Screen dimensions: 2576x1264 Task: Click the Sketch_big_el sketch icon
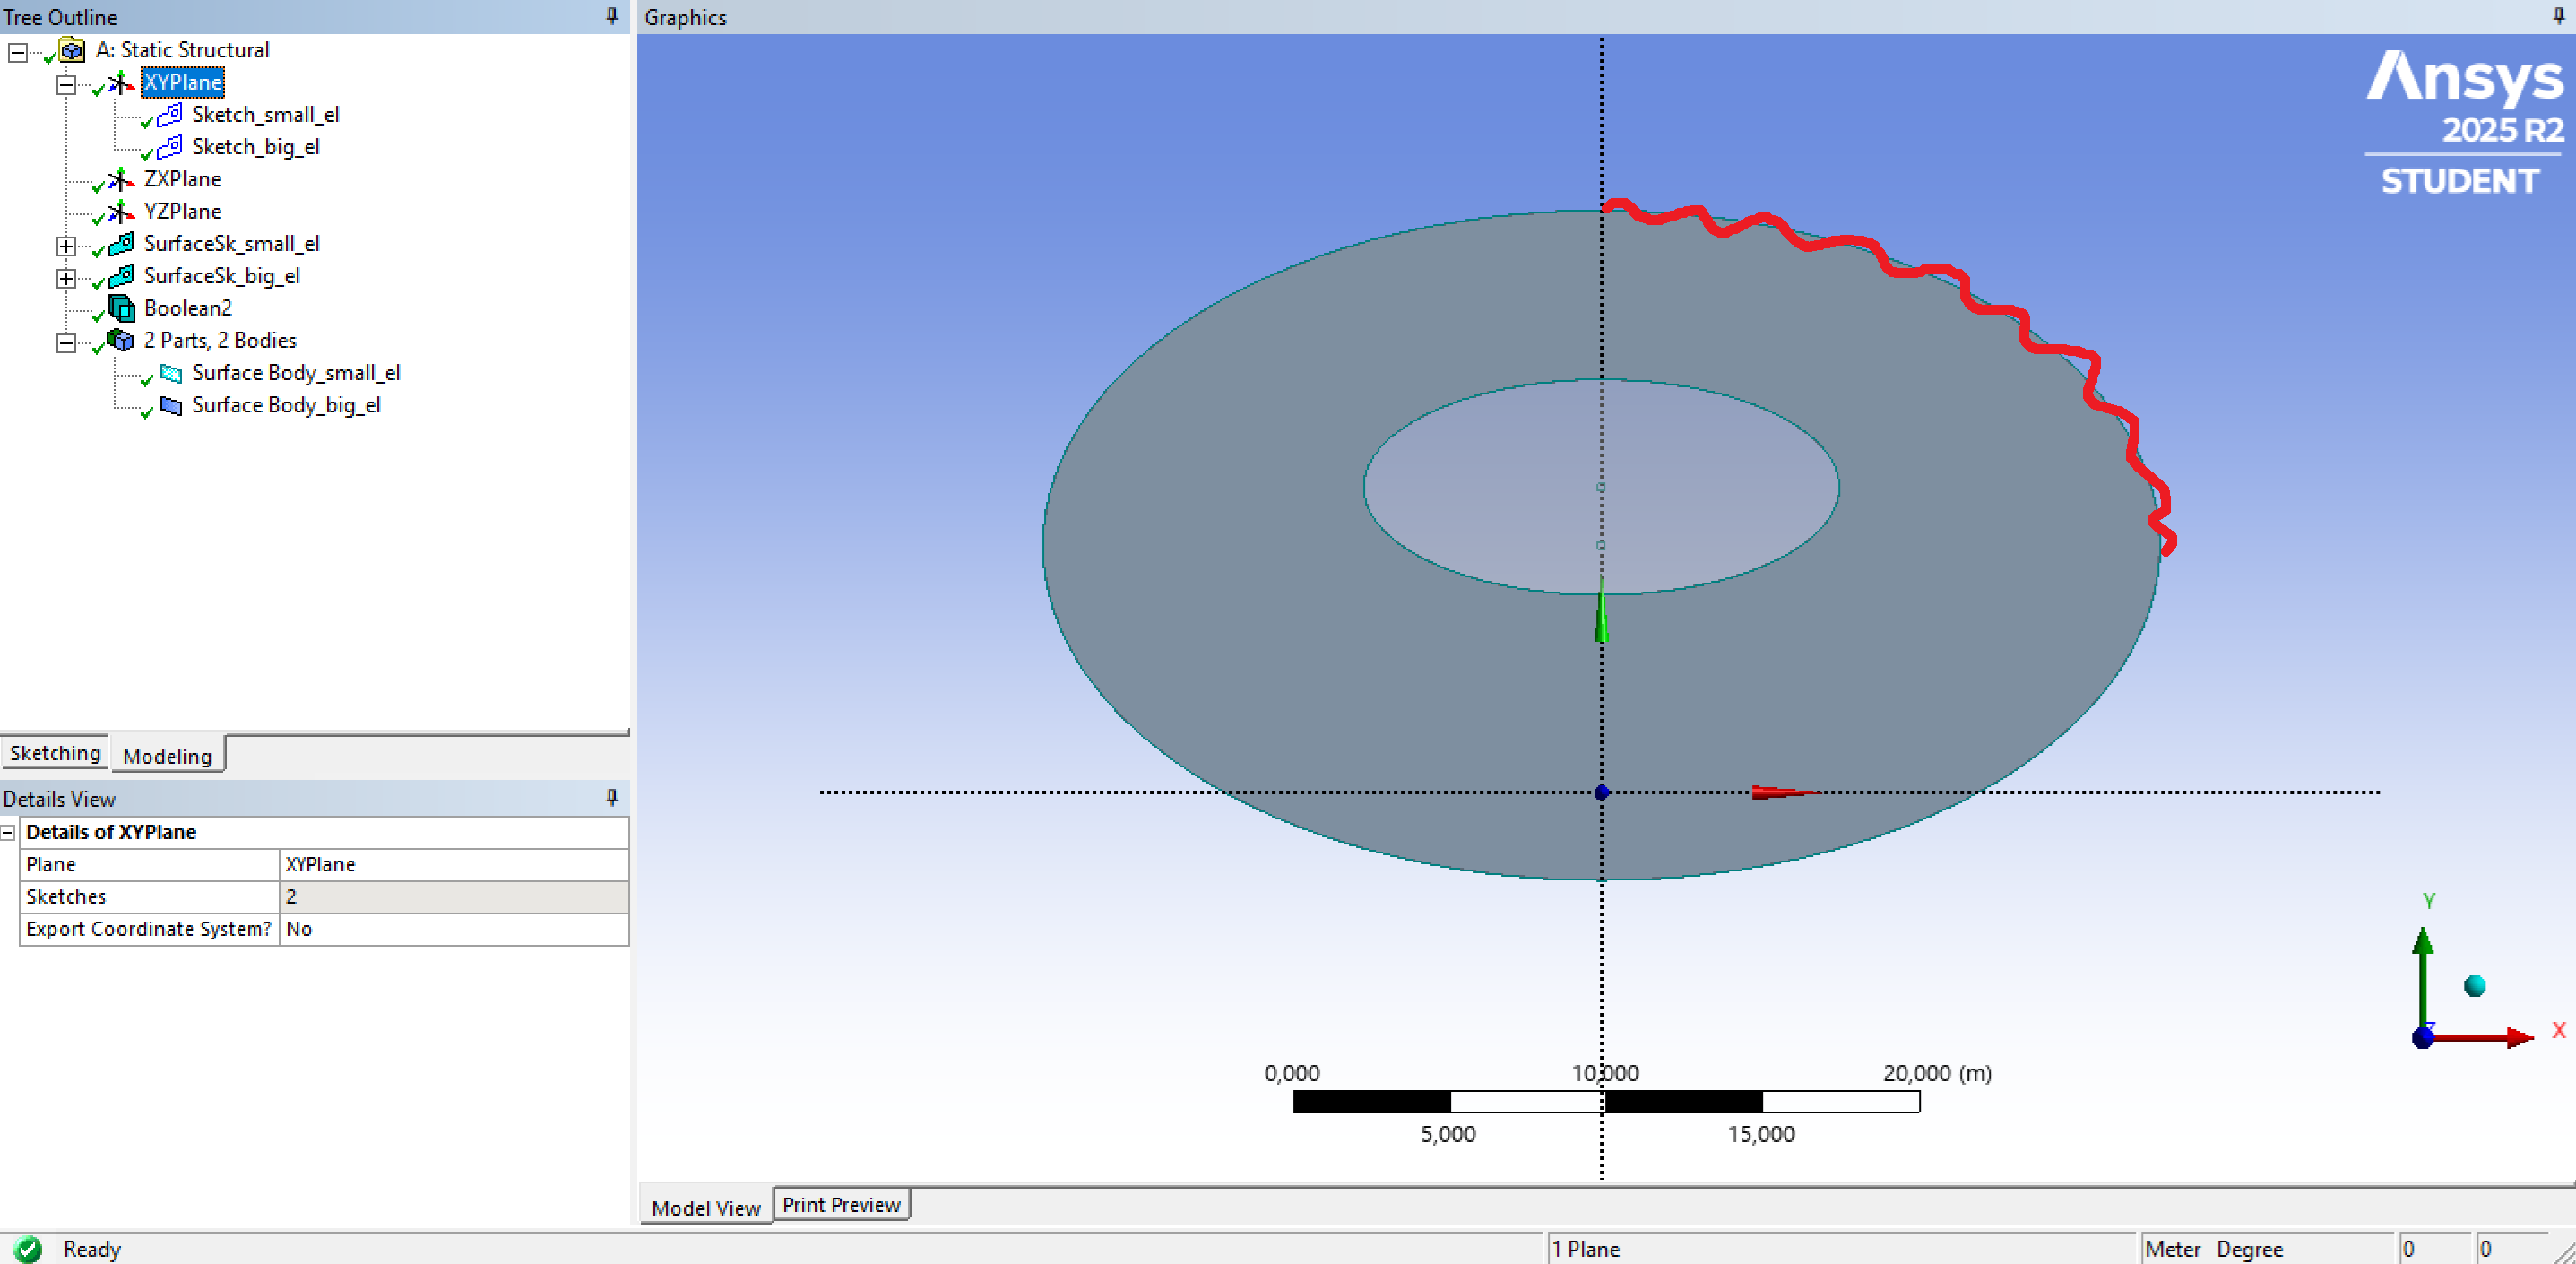point(170,147)
